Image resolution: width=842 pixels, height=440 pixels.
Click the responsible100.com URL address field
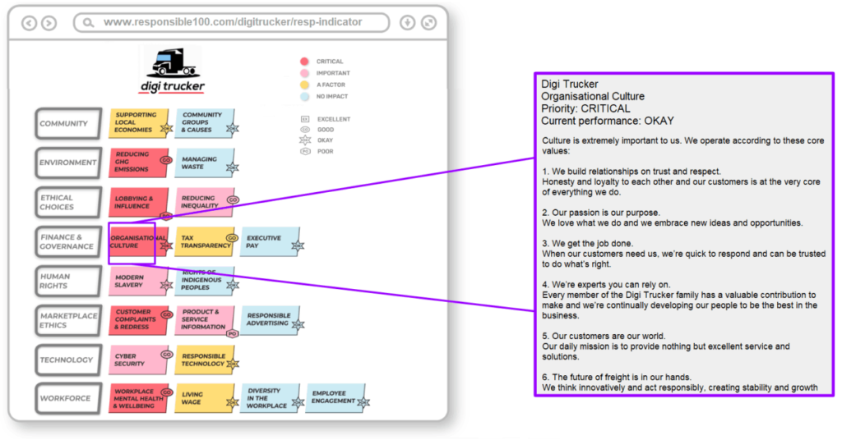point(231,22)
